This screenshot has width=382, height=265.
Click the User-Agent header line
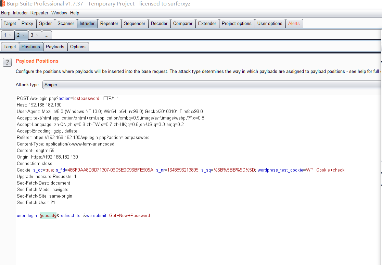coord(110,111)
